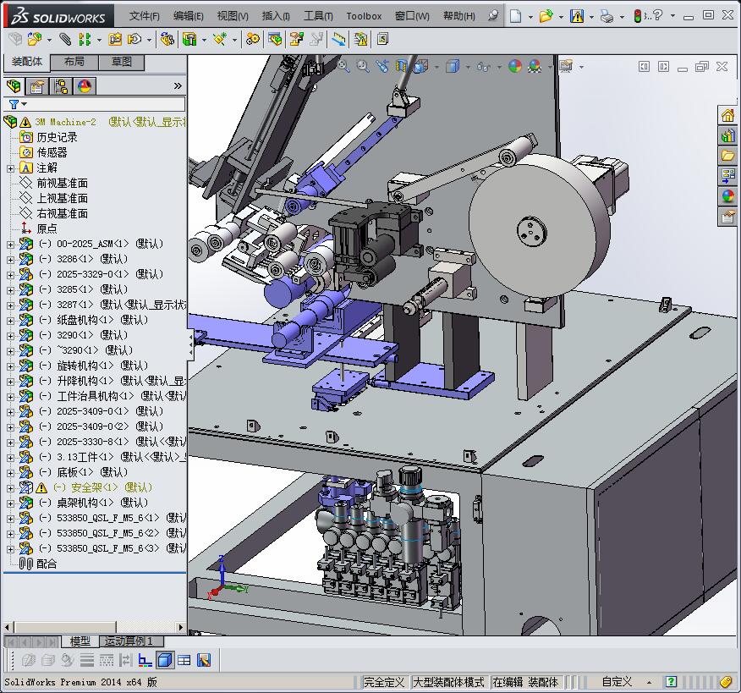Switch to the 草图 tab
The height and width of the screenshot is (693, 741).
click(122, 62)
